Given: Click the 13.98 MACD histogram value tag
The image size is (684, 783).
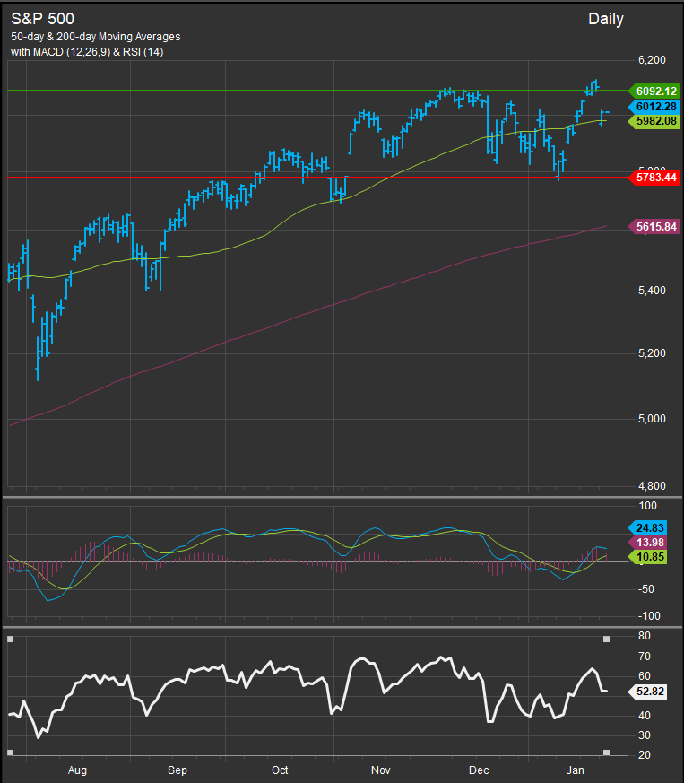Looking at the screenshot, I should click(647, 543).
